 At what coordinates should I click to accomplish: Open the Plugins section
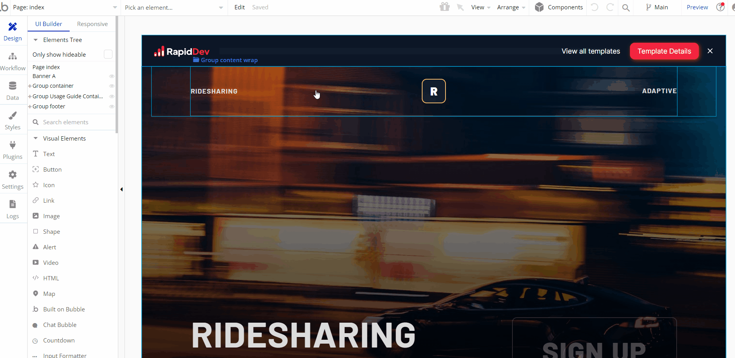click(12, 150)
